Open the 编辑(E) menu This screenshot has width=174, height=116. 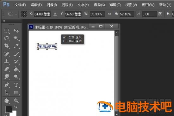tap(36, 5)
